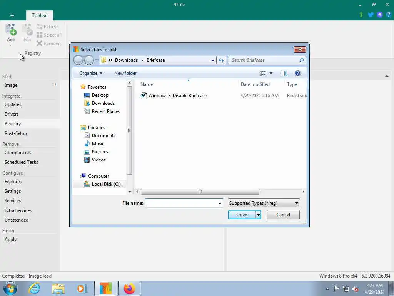The width and height of the screenshot is (394, 296).
Task: Click the Add registry icon
Action: point(11,30)
